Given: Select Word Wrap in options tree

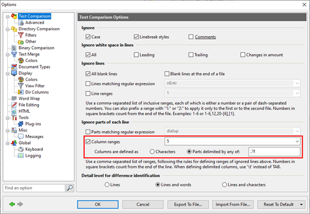Looking at the screenshot, I should (x=29, y=99).
